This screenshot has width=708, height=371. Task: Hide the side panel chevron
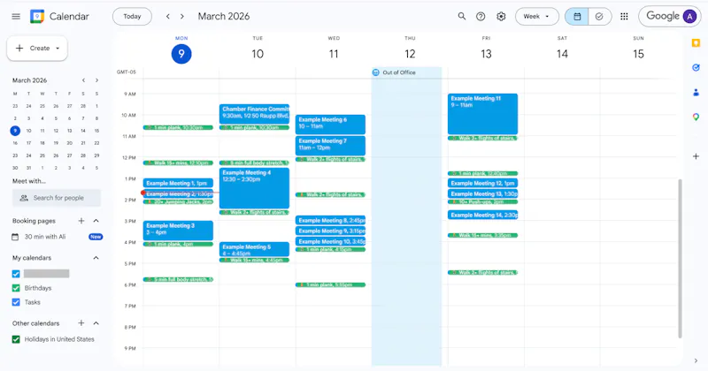696,360
